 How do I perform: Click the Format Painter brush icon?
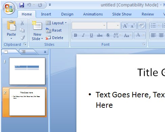coord(22,38)
